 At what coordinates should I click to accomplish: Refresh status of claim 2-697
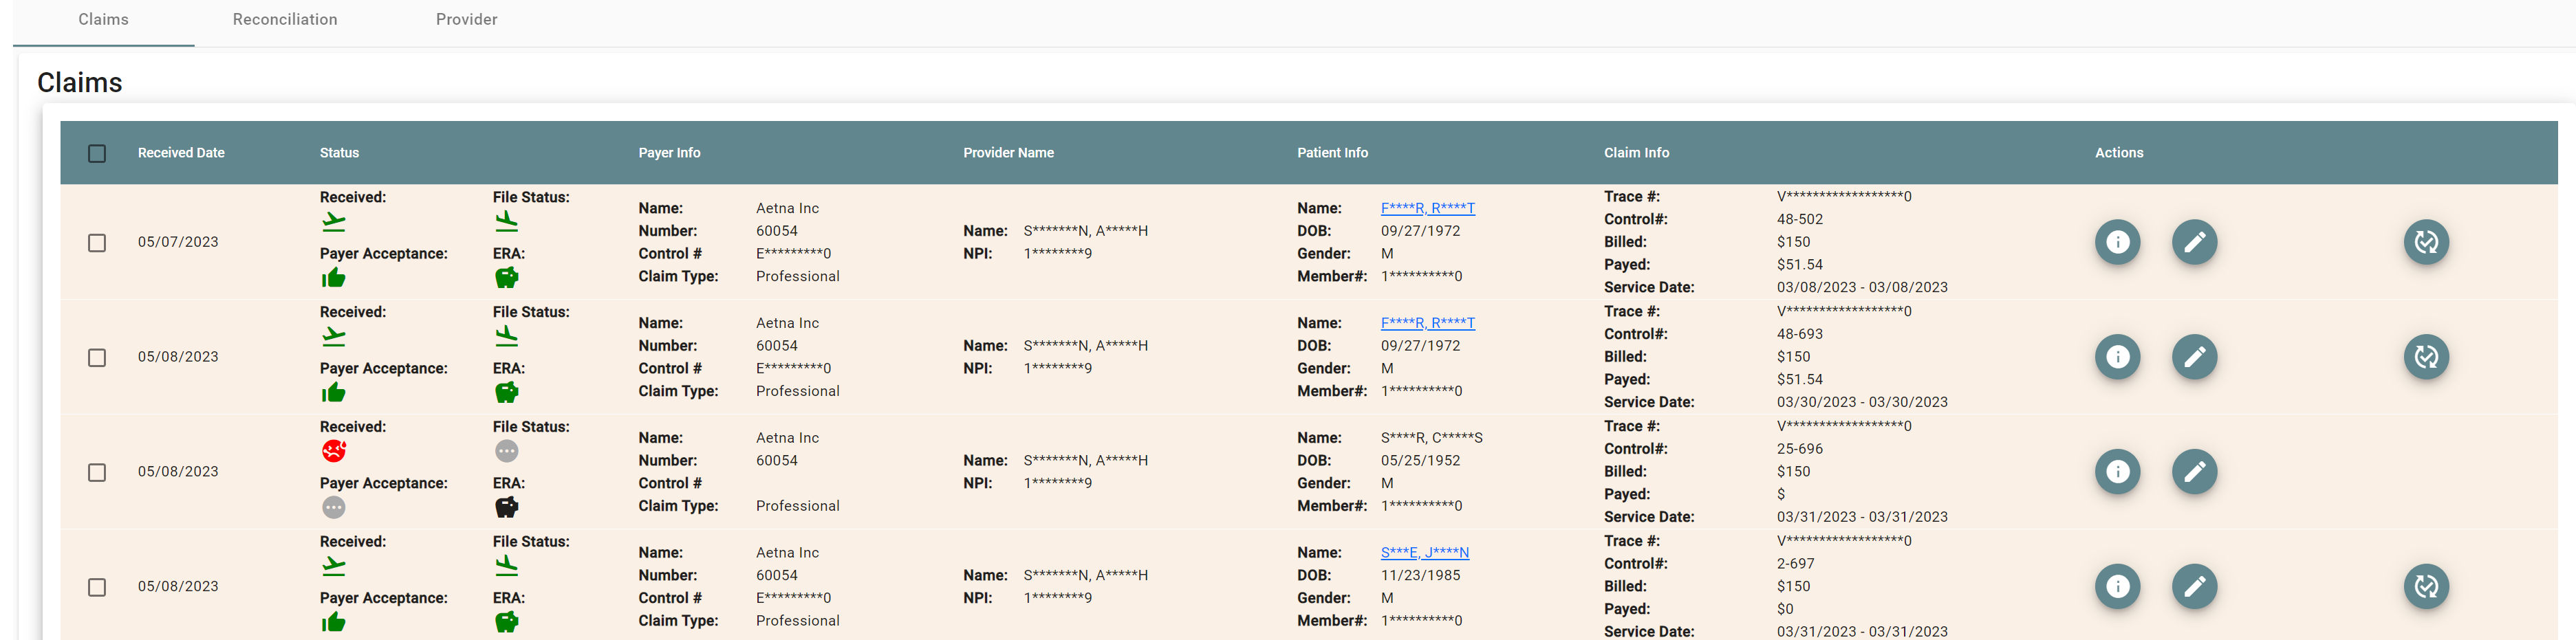pos(2425,587)
